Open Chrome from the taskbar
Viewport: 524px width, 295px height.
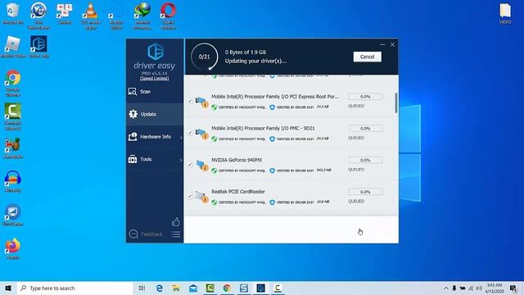[227, 288]
